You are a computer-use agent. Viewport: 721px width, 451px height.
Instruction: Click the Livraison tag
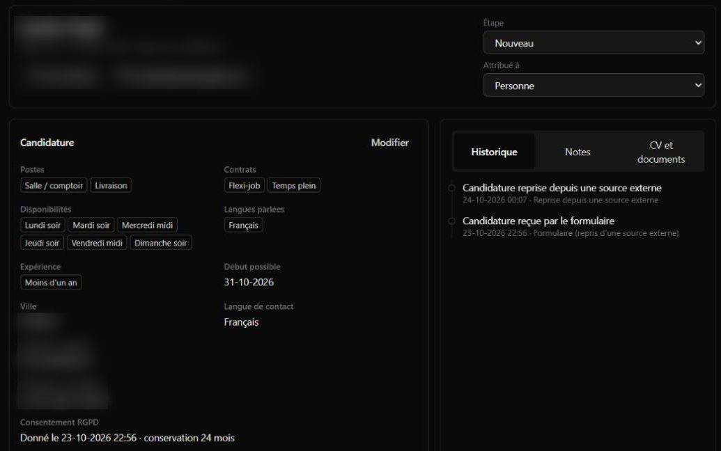[x=111, y=186]
